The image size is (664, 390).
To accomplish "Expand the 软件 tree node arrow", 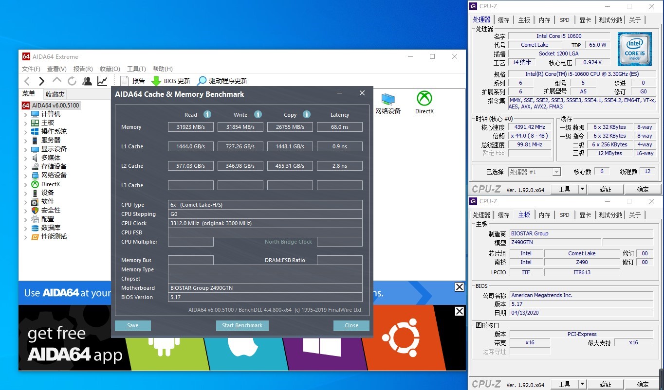I will (x=26, y=202).
